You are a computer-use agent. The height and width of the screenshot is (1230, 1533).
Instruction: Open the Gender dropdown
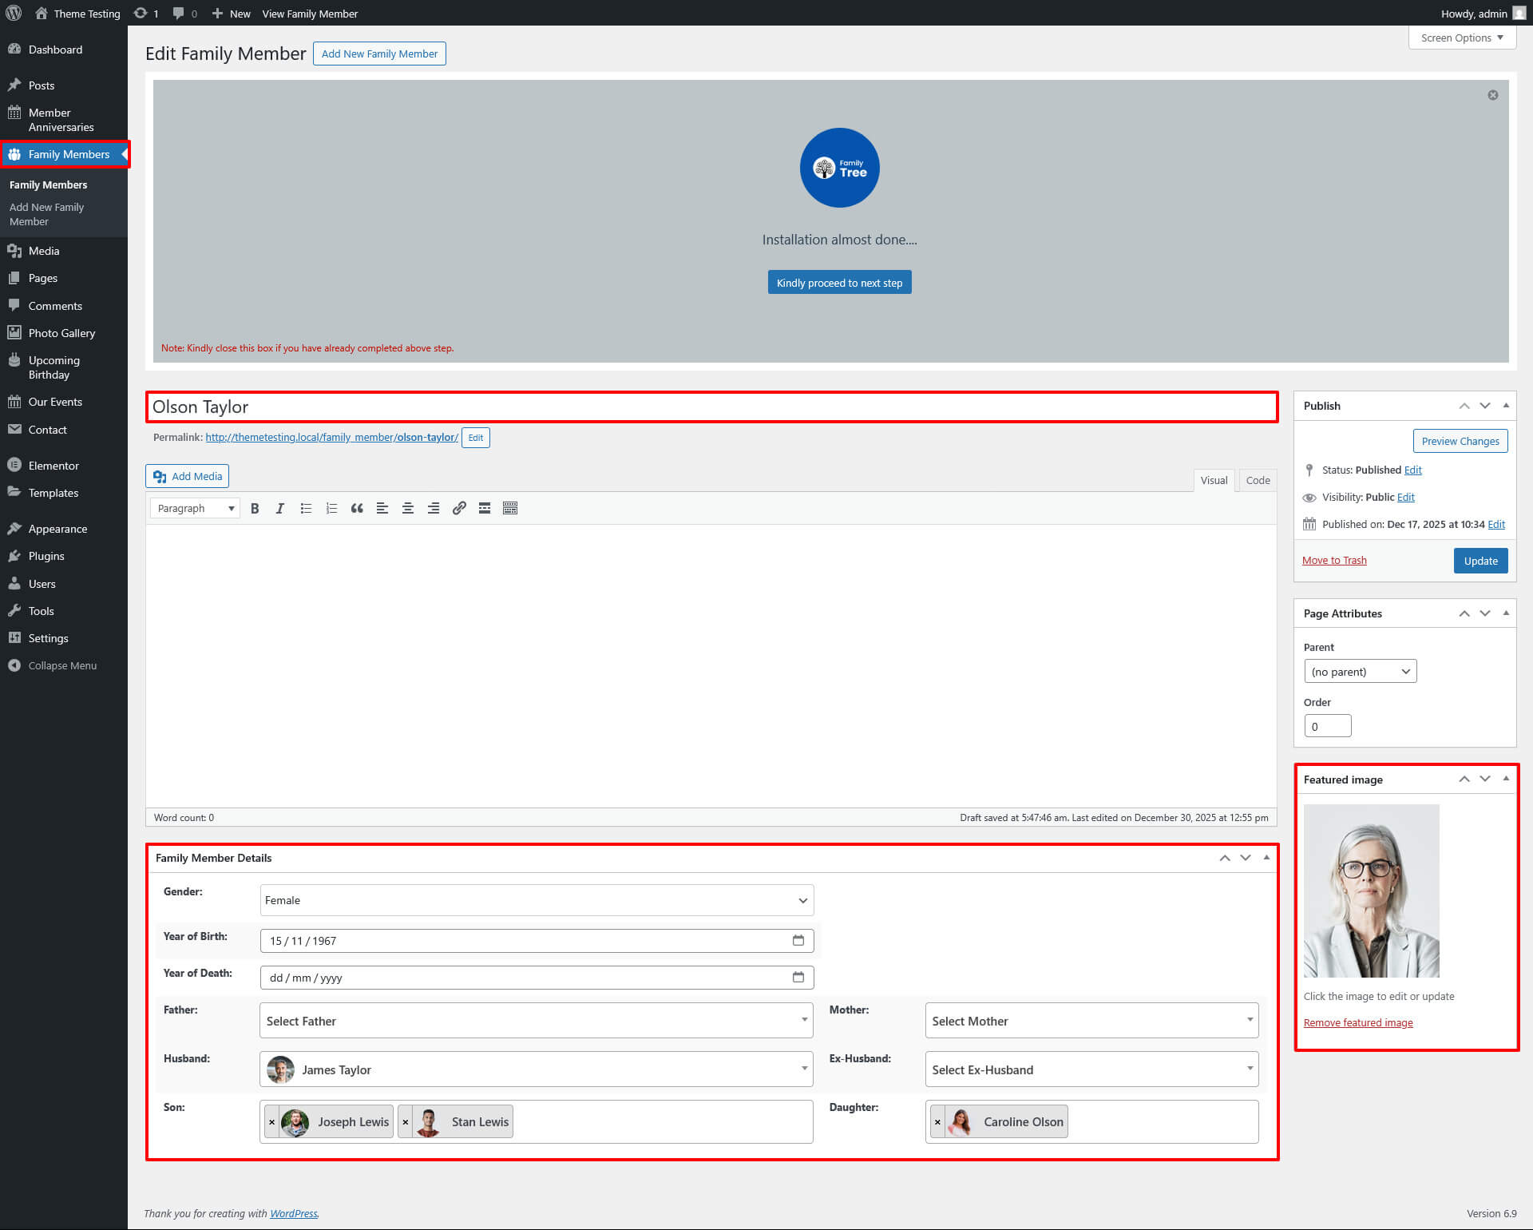(537, 900)
